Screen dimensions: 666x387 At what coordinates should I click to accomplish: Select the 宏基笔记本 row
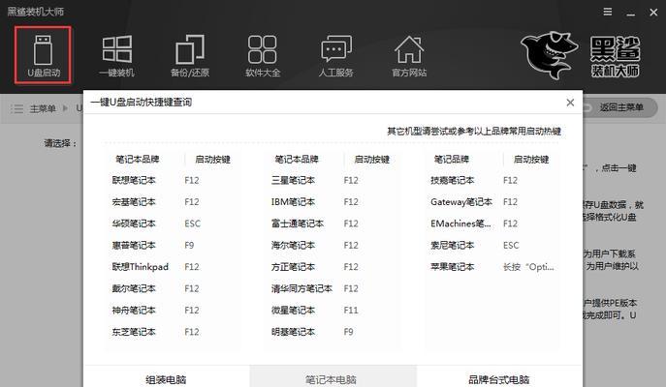click(172, 202)
